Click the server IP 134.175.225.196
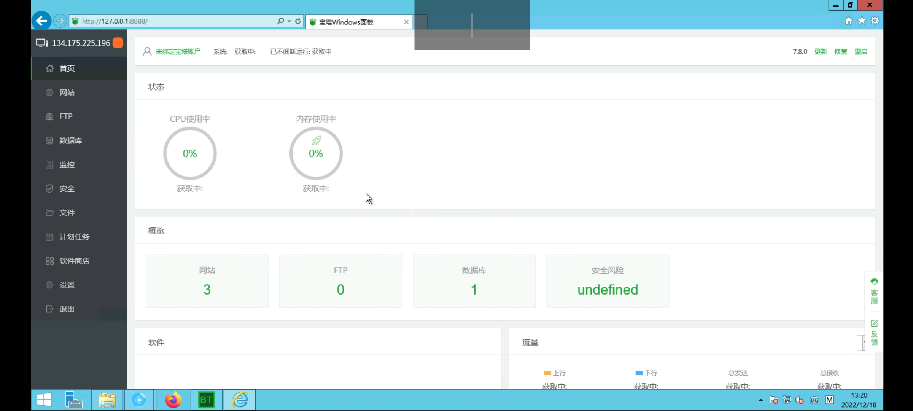913x411 pixels. (x=81, y=43)
